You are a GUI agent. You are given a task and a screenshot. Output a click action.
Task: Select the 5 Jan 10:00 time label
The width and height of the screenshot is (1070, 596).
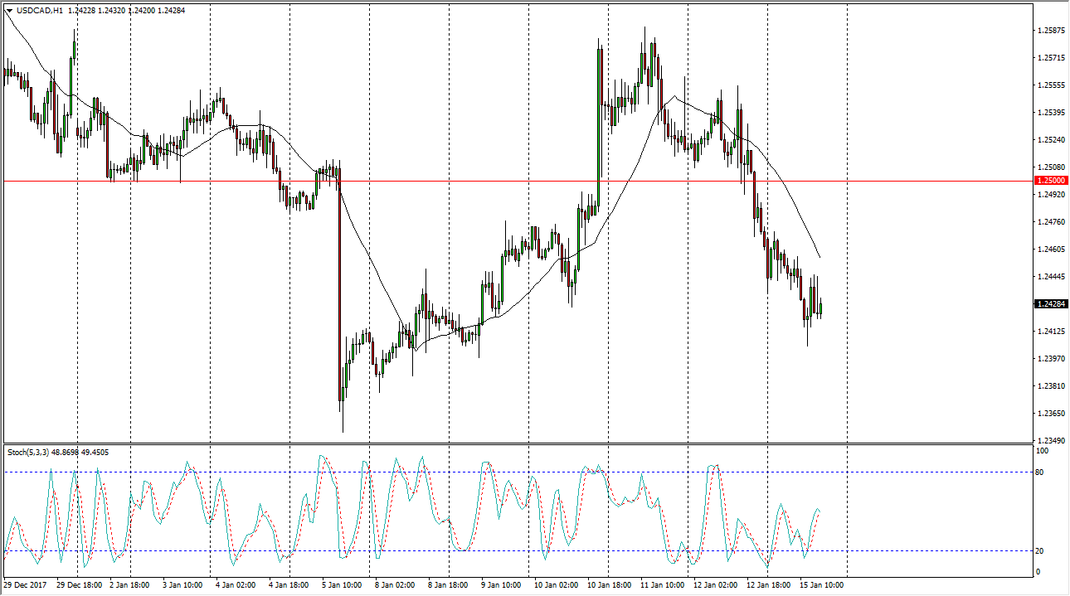tap(341, 584)
